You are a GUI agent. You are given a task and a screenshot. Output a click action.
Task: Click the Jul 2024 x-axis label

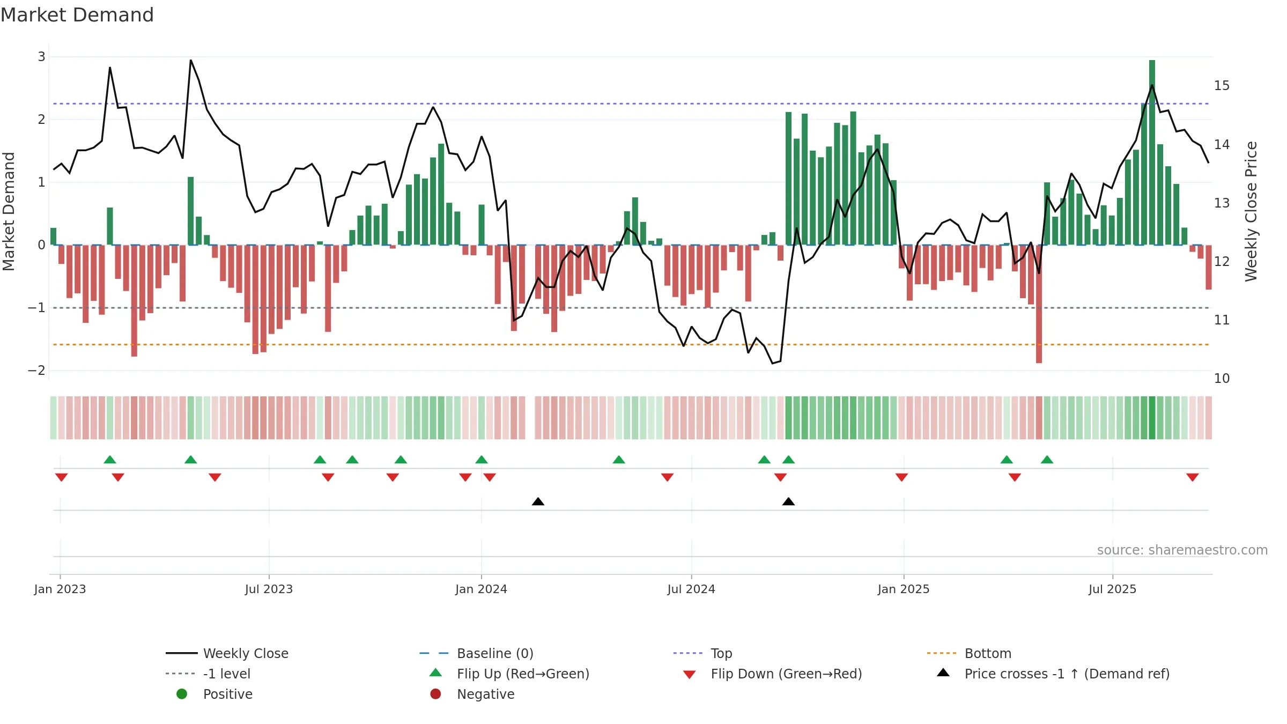pos(691,589)
